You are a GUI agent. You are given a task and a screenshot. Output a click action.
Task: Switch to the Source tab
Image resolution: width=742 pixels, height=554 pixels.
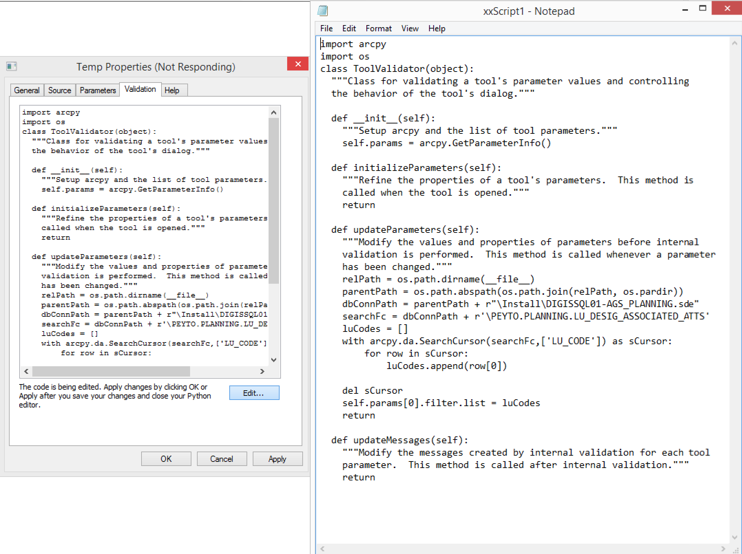pos(60,90)
